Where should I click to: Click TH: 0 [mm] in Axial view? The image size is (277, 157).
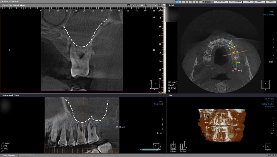click(x=268, y=15)
